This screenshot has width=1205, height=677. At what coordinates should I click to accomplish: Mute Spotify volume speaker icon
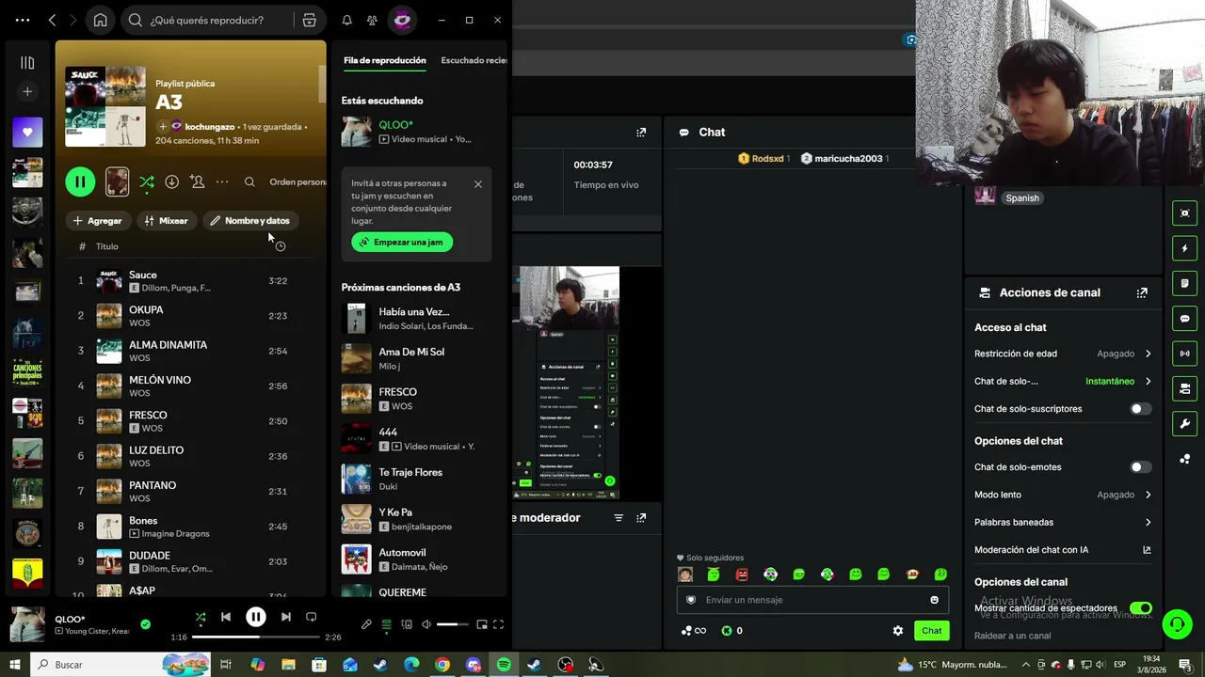click(426, 624)
